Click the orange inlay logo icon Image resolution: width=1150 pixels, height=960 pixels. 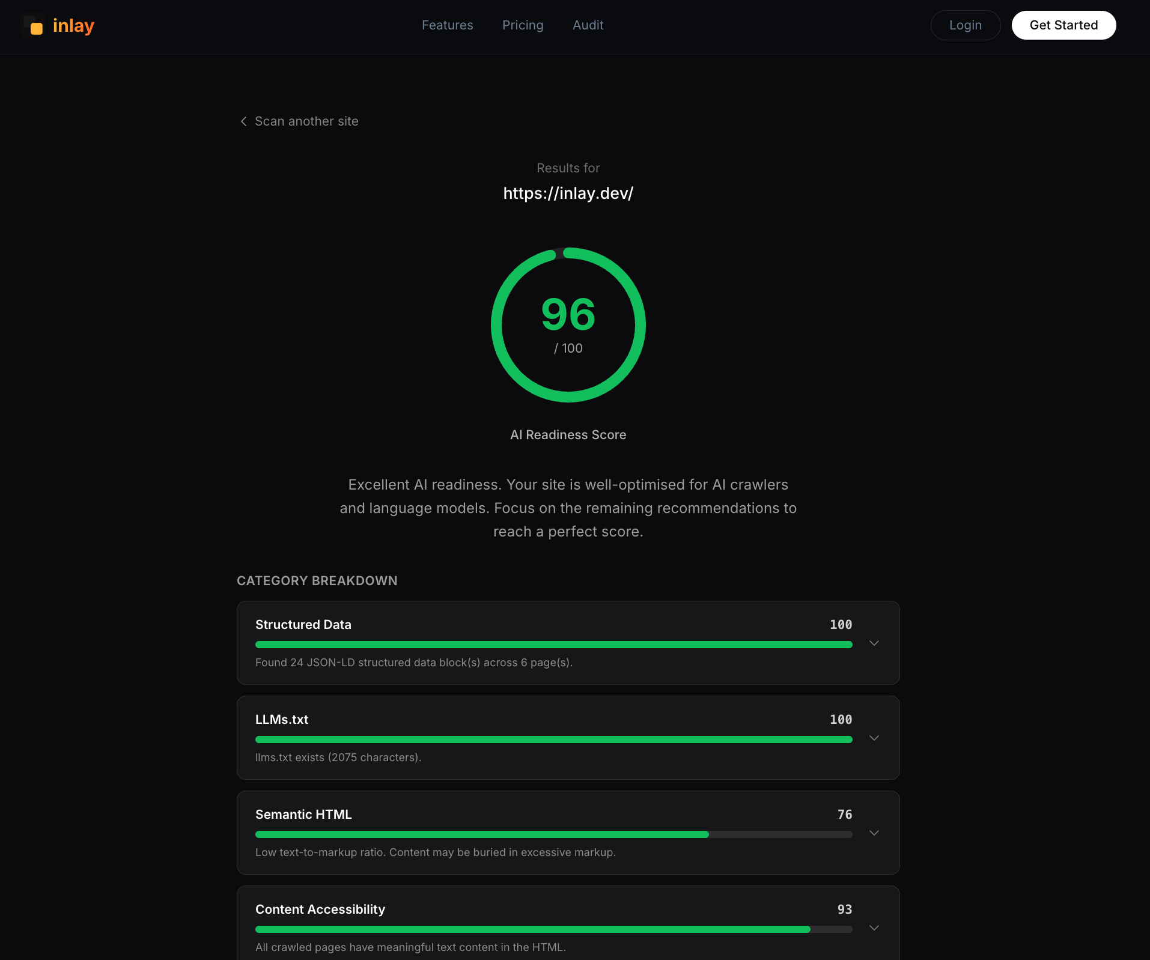click(x=35, y=26)
